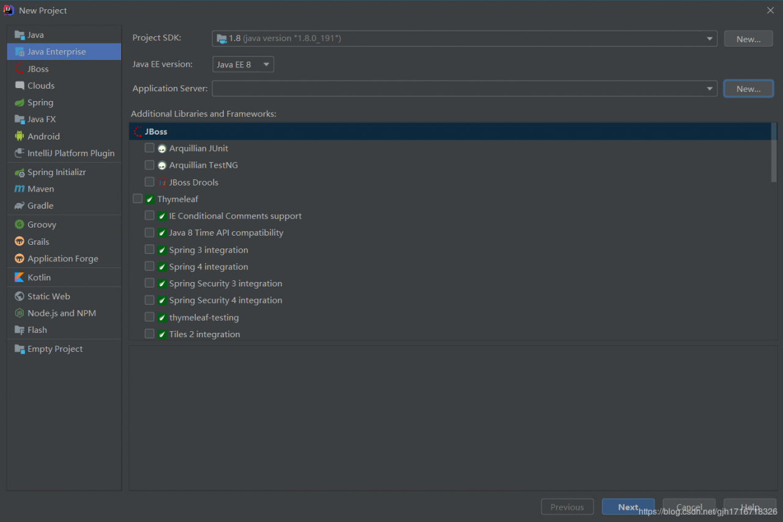The image size is (783, 522).
Task: Enable Spring 3 integration checkbox
Action: 149,250
